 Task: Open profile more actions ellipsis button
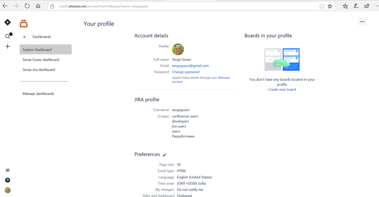point(362,22)
